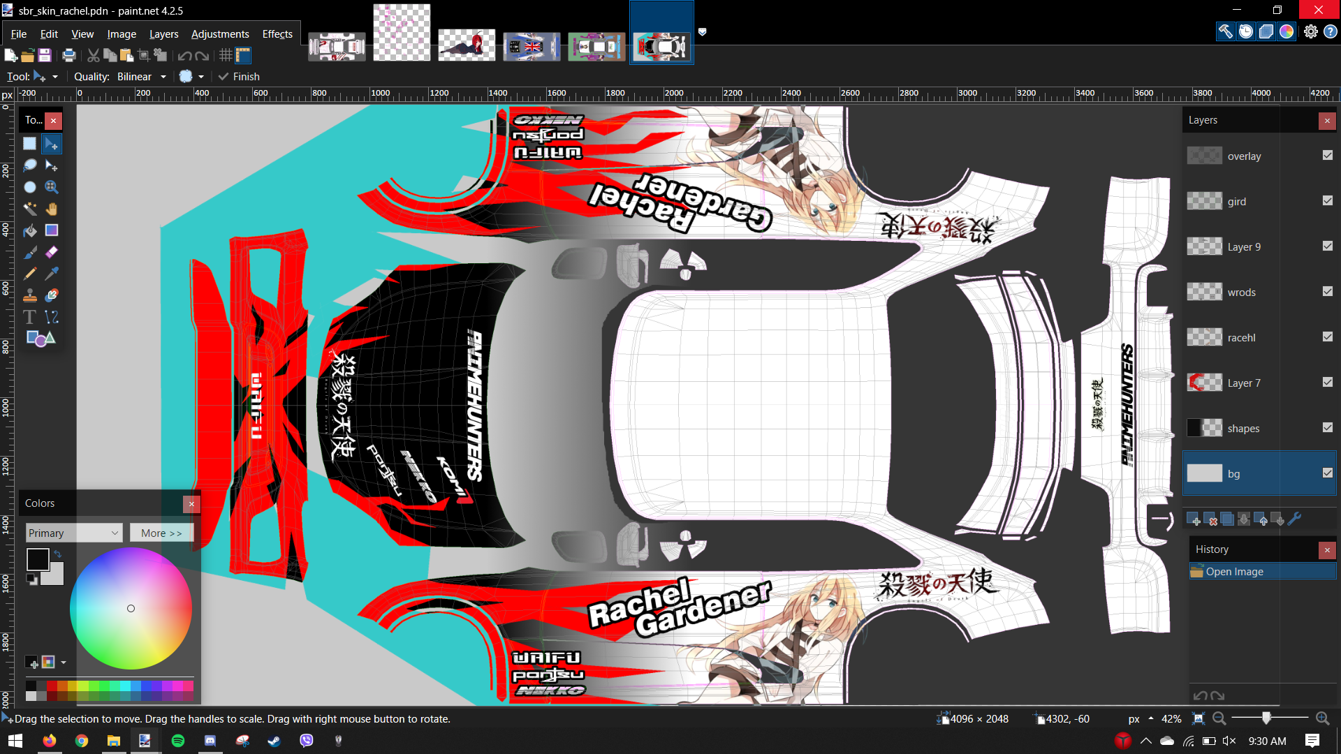Uncheck the shapes layer visibility

pos(1327,428)
